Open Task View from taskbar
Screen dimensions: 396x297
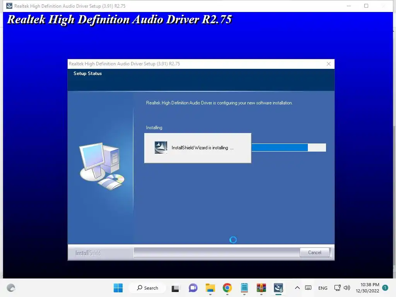pyautogui.click(x=176, y=288)
